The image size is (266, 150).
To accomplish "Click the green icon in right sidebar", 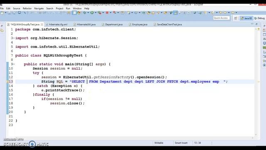I will 264,47.
